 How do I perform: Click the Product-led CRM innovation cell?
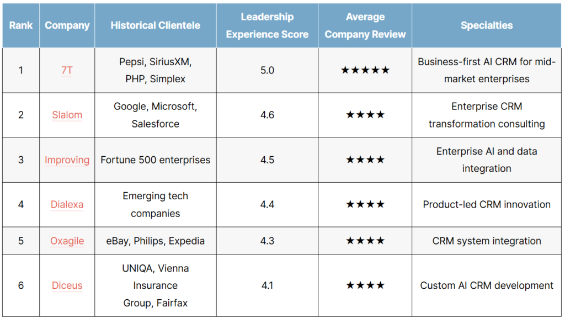(487, 204)
